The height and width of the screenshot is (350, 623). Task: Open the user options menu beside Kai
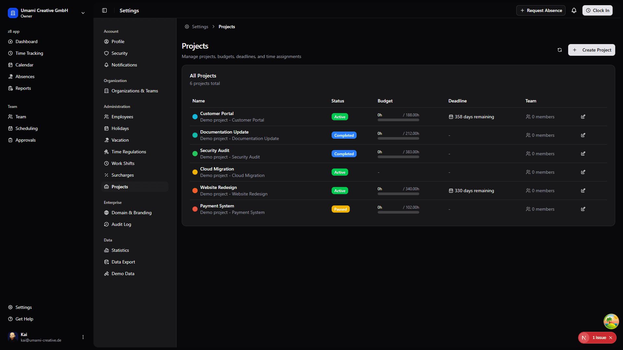pyautogui.click(x=83, y=337)
